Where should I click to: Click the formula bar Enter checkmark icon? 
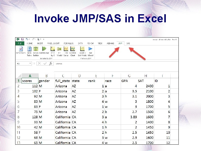pyautogui.click(x=45, y=63)
